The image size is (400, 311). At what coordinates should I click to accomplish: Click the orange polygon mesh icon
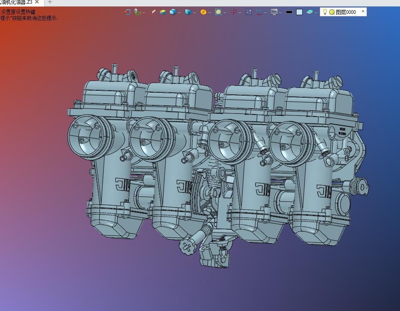[203, 12]
